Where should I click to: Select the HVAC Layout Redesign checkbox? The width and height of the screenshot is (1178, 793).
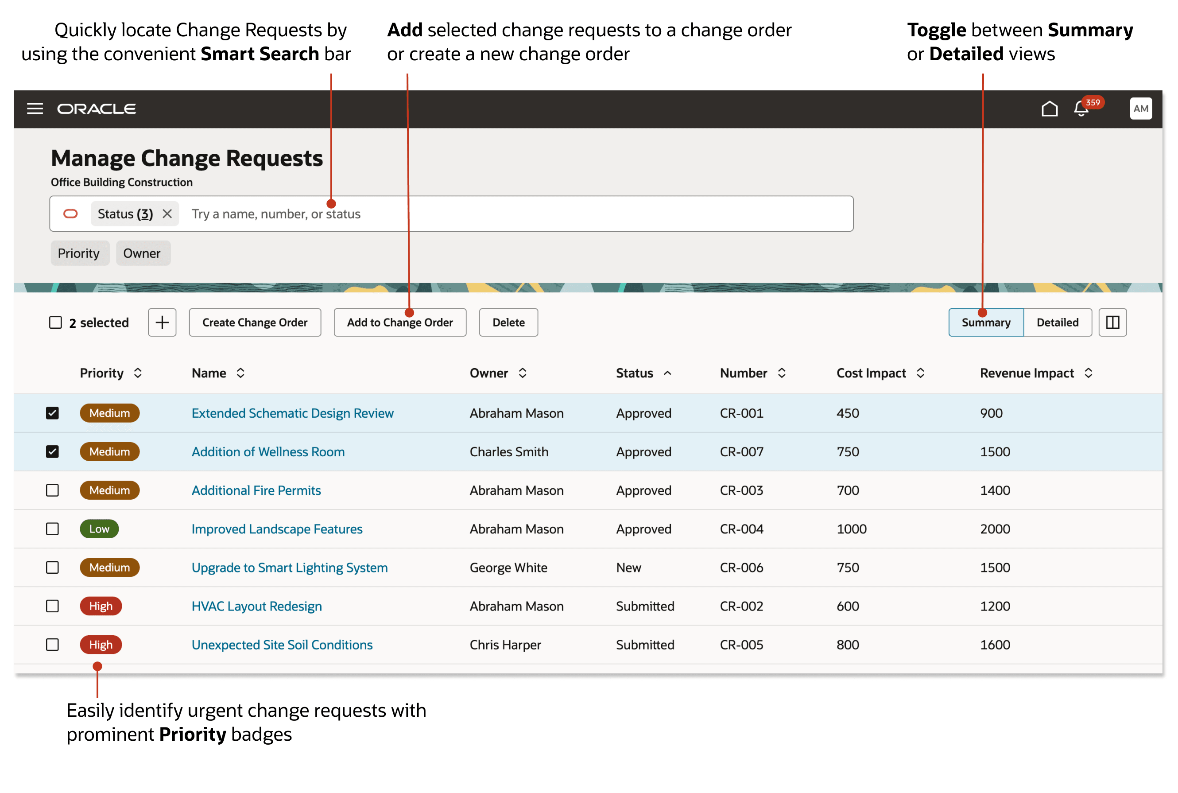(53, 606)
